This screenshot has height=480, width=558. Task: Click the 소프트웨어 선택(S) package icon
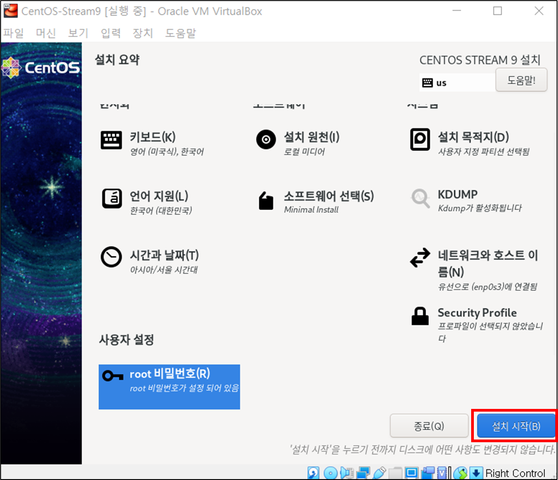coord(266,200)
